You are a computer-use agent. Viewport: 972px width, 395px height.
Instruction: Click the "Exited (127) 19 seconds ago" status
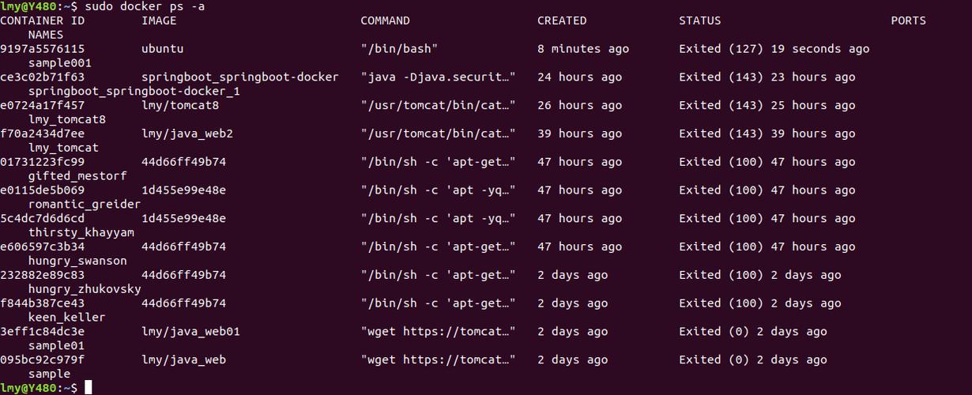(x=774, y=49)
